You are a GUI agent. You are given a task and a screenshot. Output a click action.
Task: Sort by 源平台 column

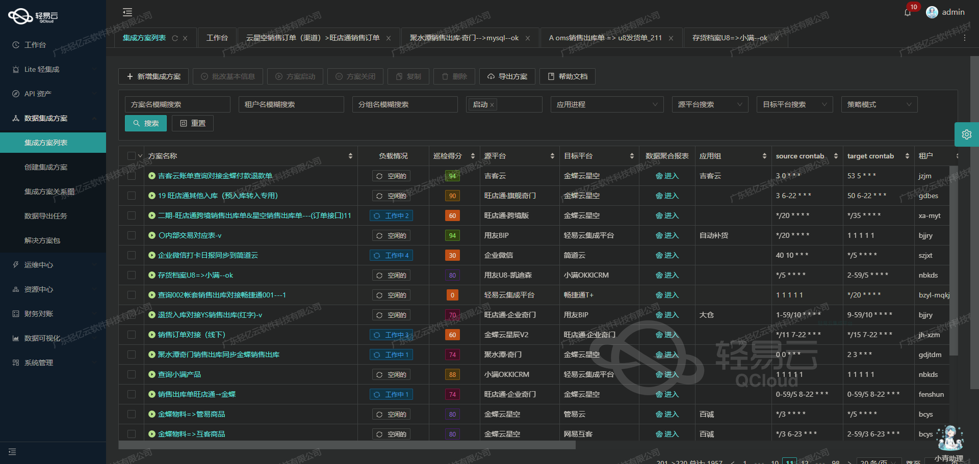click(552, 156)
